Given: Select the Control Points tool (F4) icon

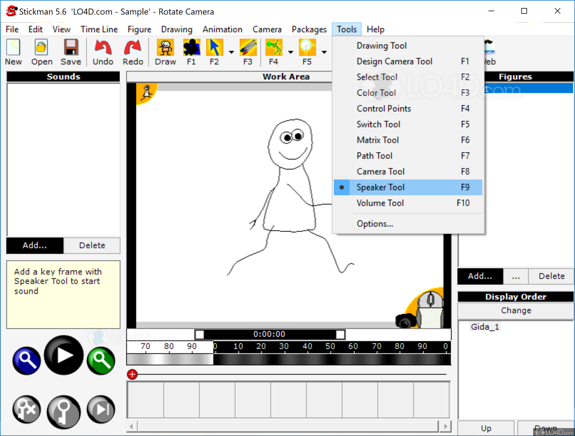Looking at the screenshot, I should (274, 47).
